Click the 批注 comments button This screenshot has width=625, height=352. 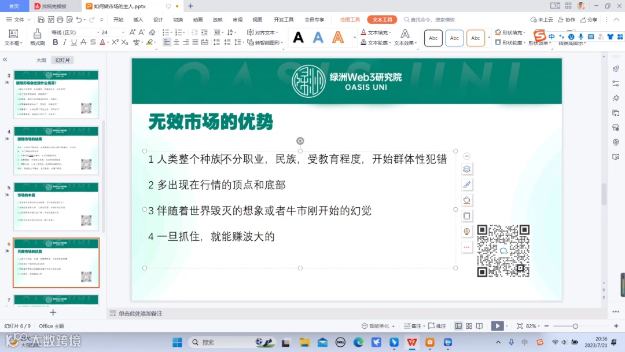pos(437,326)
